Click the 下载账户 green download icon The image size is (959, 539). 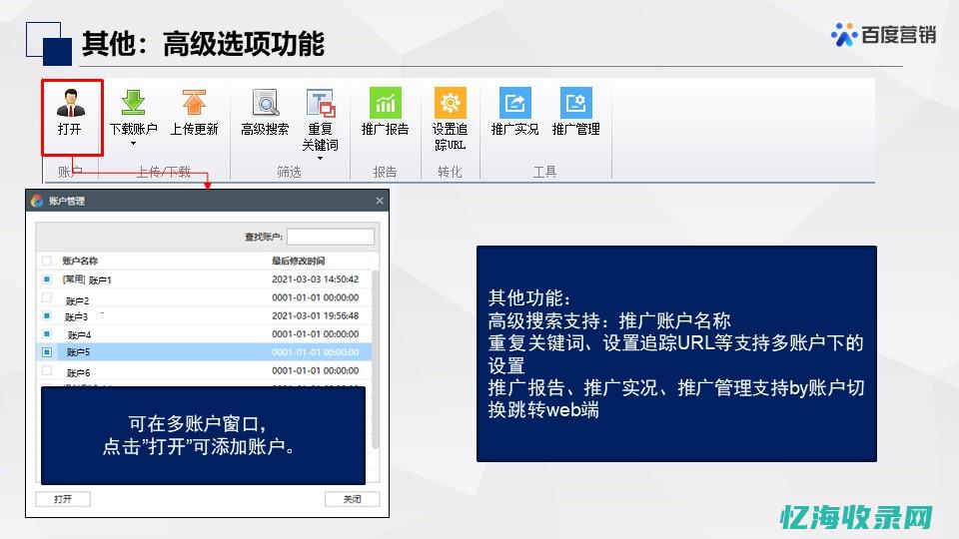(x=133, y=104)
